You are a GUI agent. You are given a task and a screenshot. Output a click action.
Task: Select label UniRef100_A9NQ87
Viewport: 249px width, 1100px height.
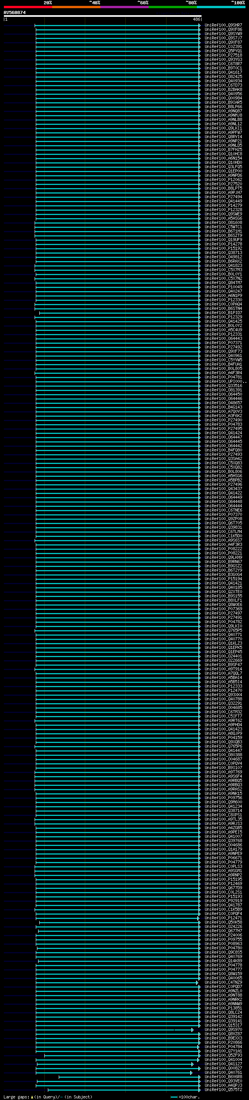point(223,111)
